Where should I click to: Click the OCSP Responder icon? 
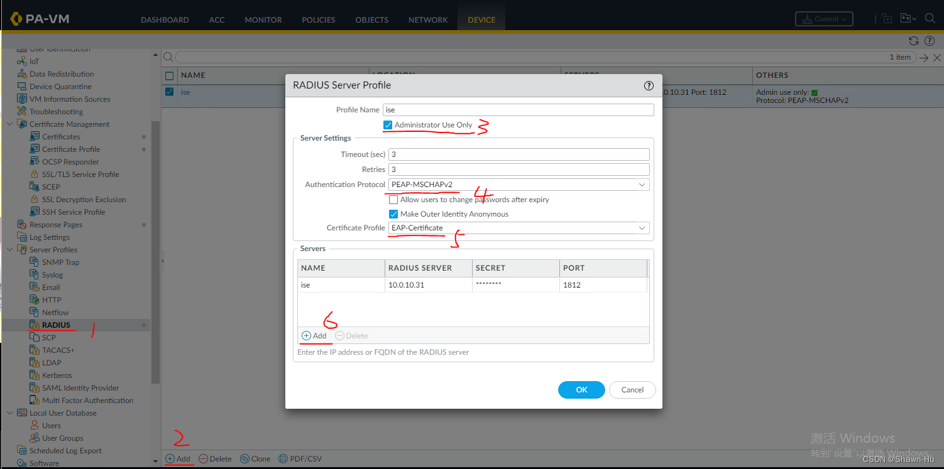35,162
